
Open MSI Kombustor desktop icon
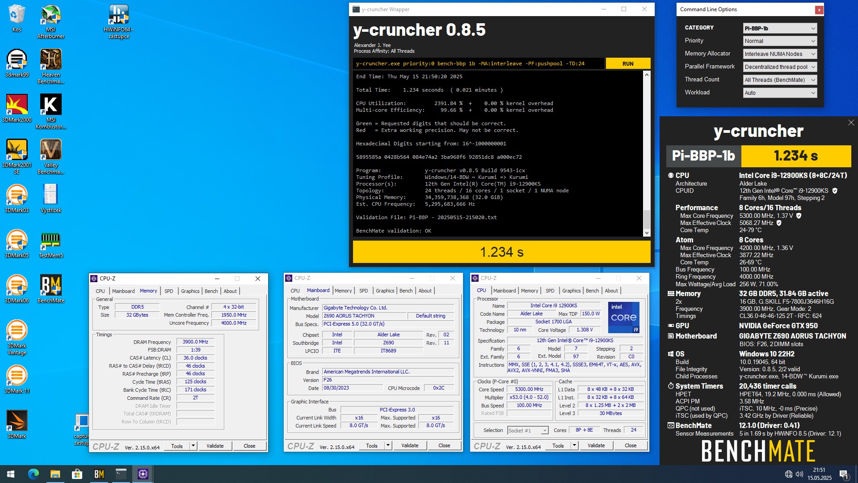click(50, 111)
